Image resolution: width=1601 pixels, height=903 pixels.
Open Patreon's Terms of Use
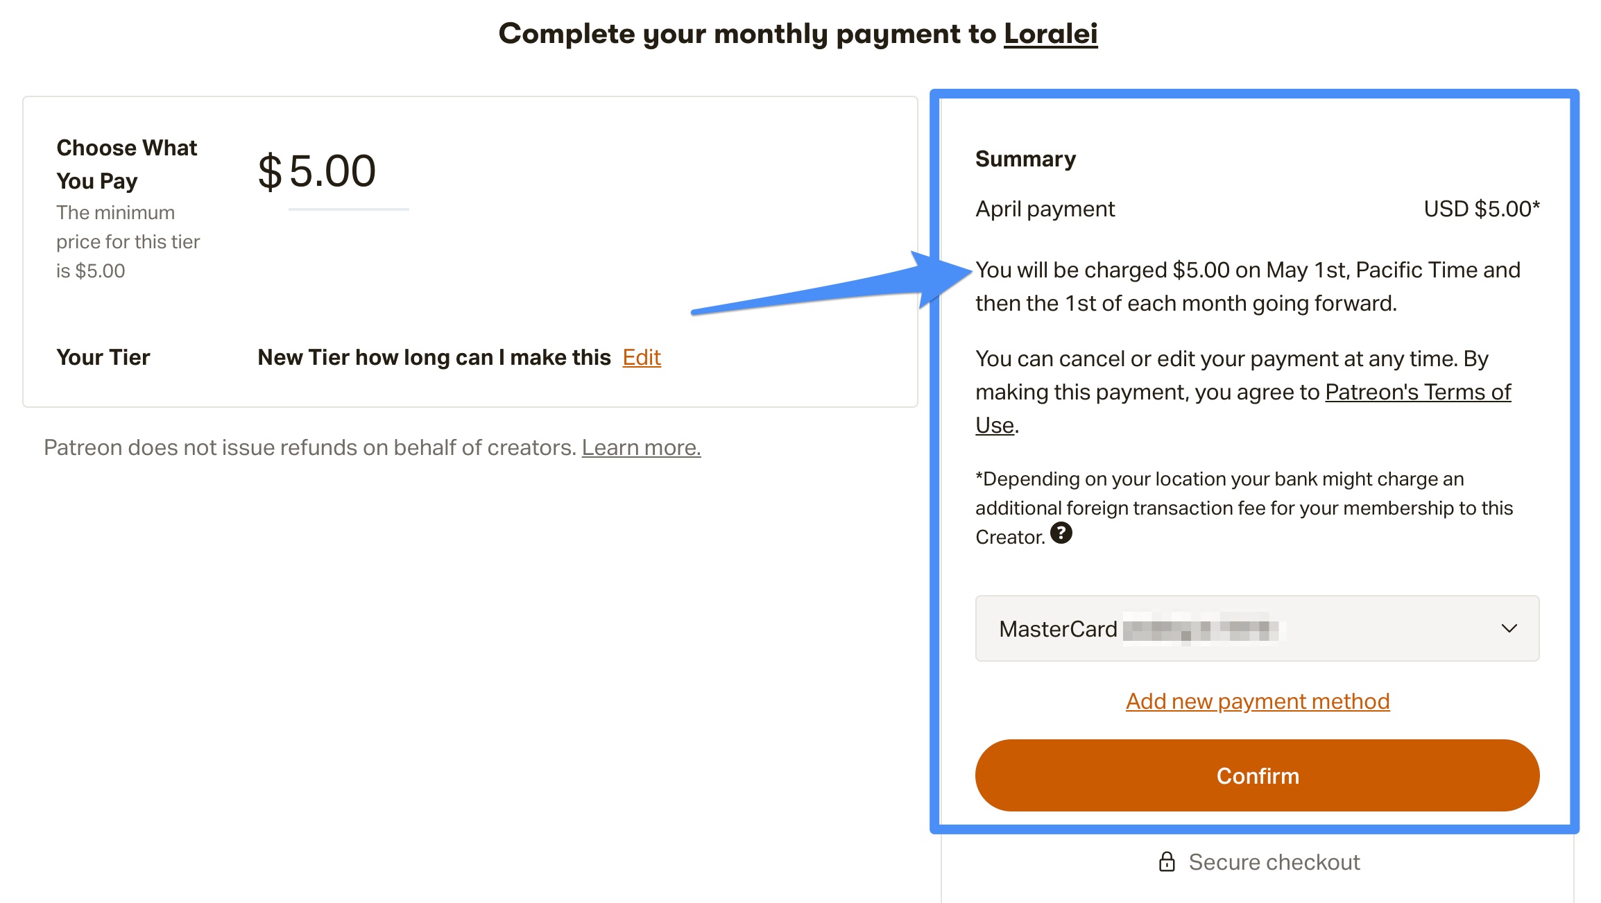[1243, 409]
